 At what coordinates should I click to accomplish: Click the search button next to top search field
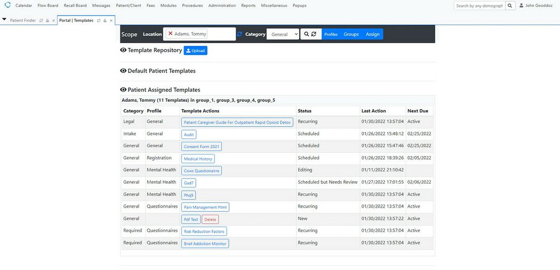[510, 6]
